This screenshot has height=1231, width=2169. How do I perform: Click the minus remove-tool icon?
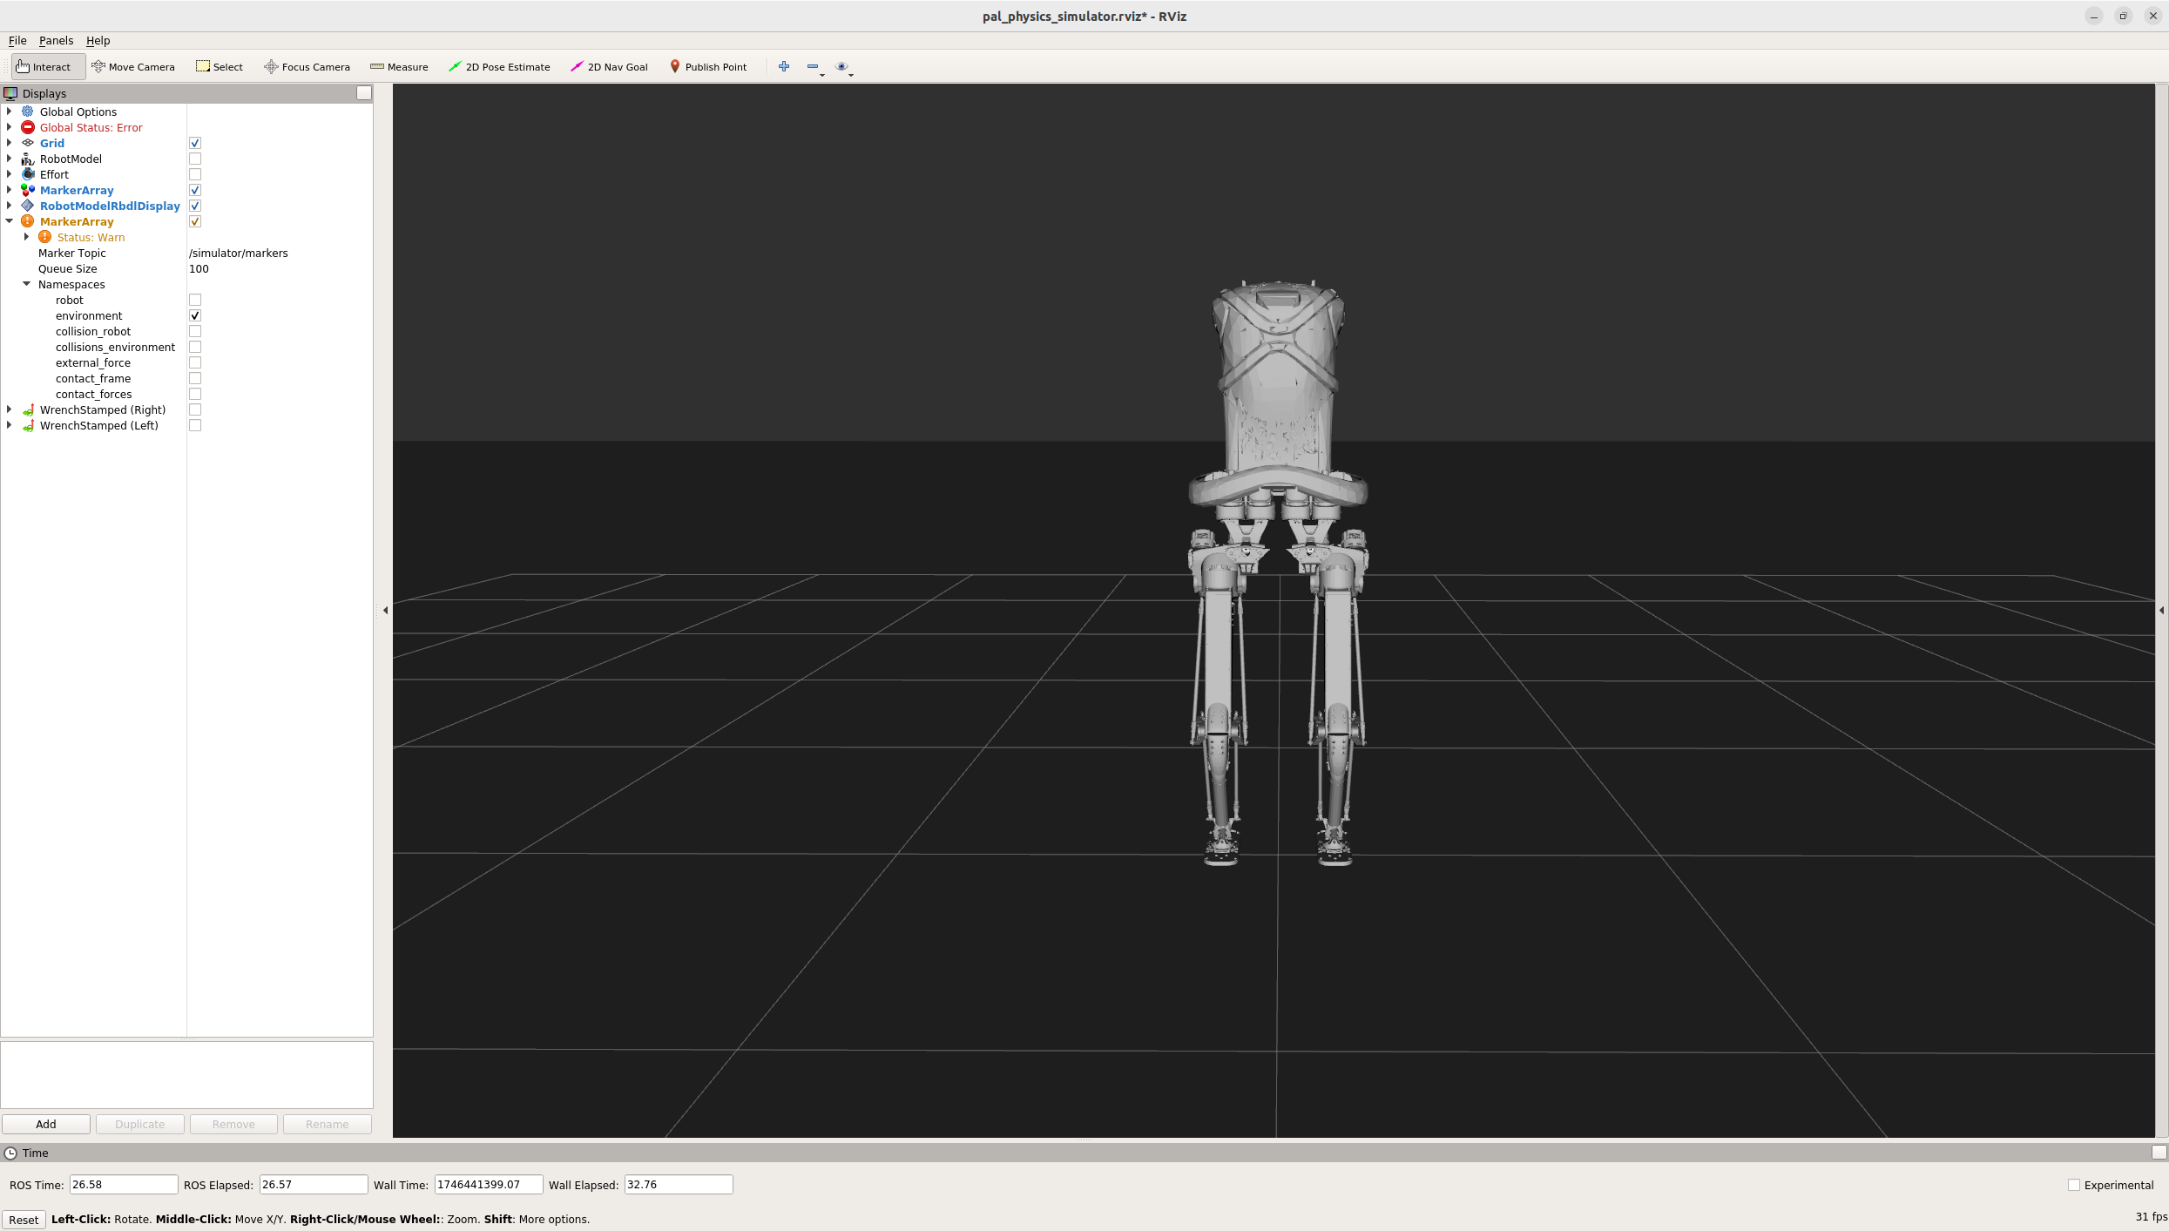point(813,67)
